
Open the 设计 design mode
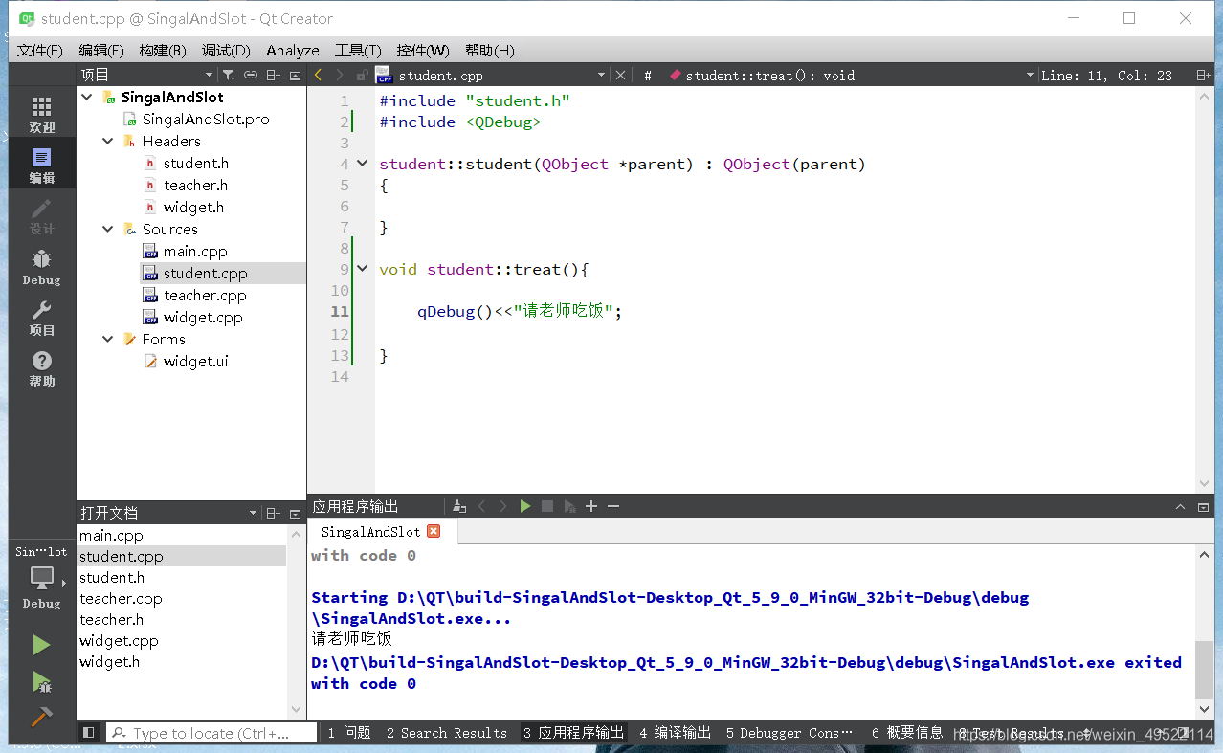pos(42,215)
